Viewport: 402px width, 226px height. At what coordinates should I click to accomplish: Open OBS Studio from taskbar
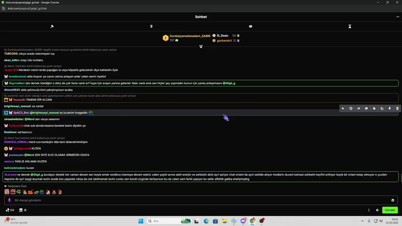coord(262,221)
